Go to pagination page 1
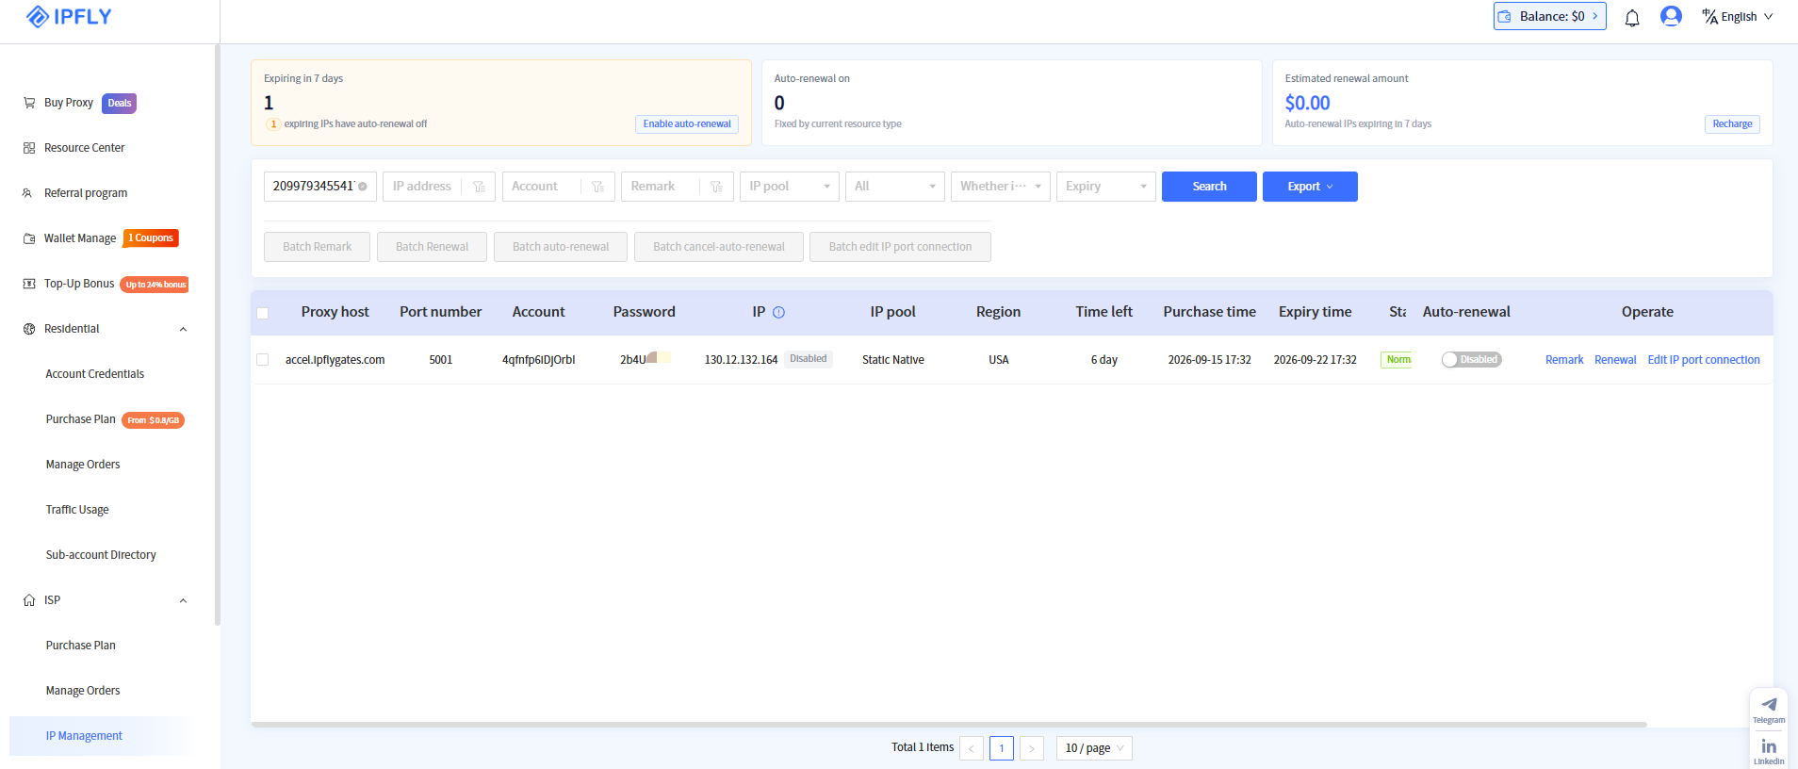Screen dimensions: 1798x769 click(1002, 748)
